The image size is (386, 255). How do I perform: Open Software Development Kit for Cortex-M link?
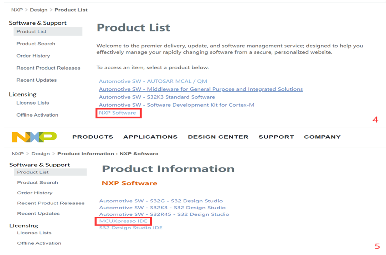pos(176,105)
